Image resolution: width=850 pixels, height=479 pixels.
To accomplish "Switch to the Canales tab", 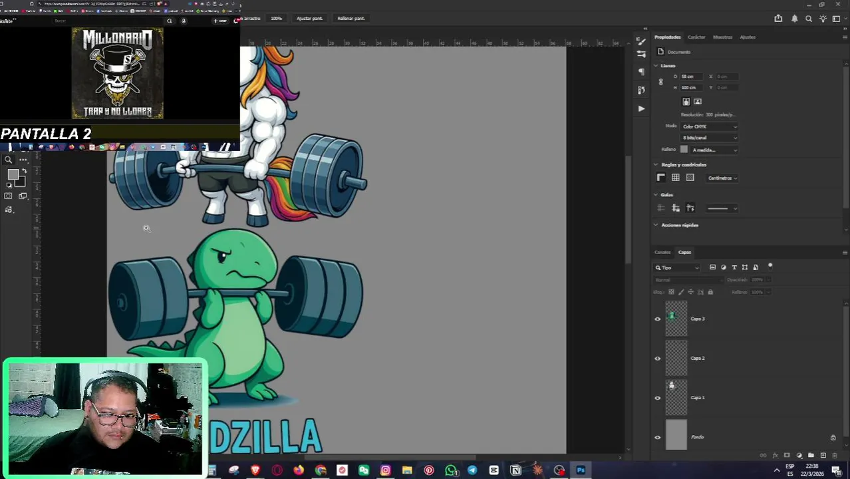I will 662,252.
